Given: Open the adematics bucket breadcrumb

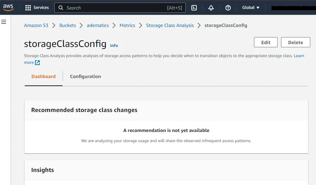Looking at the screenshot, I should (x=98, y=25).
